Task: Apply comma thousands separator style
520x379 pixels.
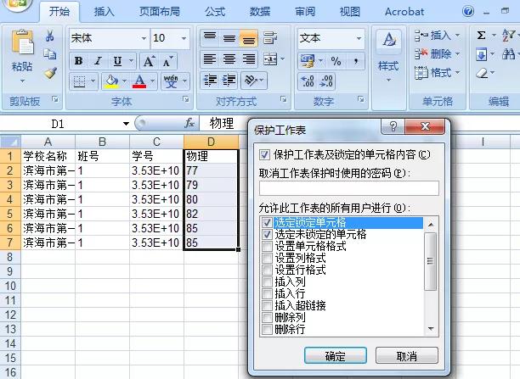Action: [356, 61]
